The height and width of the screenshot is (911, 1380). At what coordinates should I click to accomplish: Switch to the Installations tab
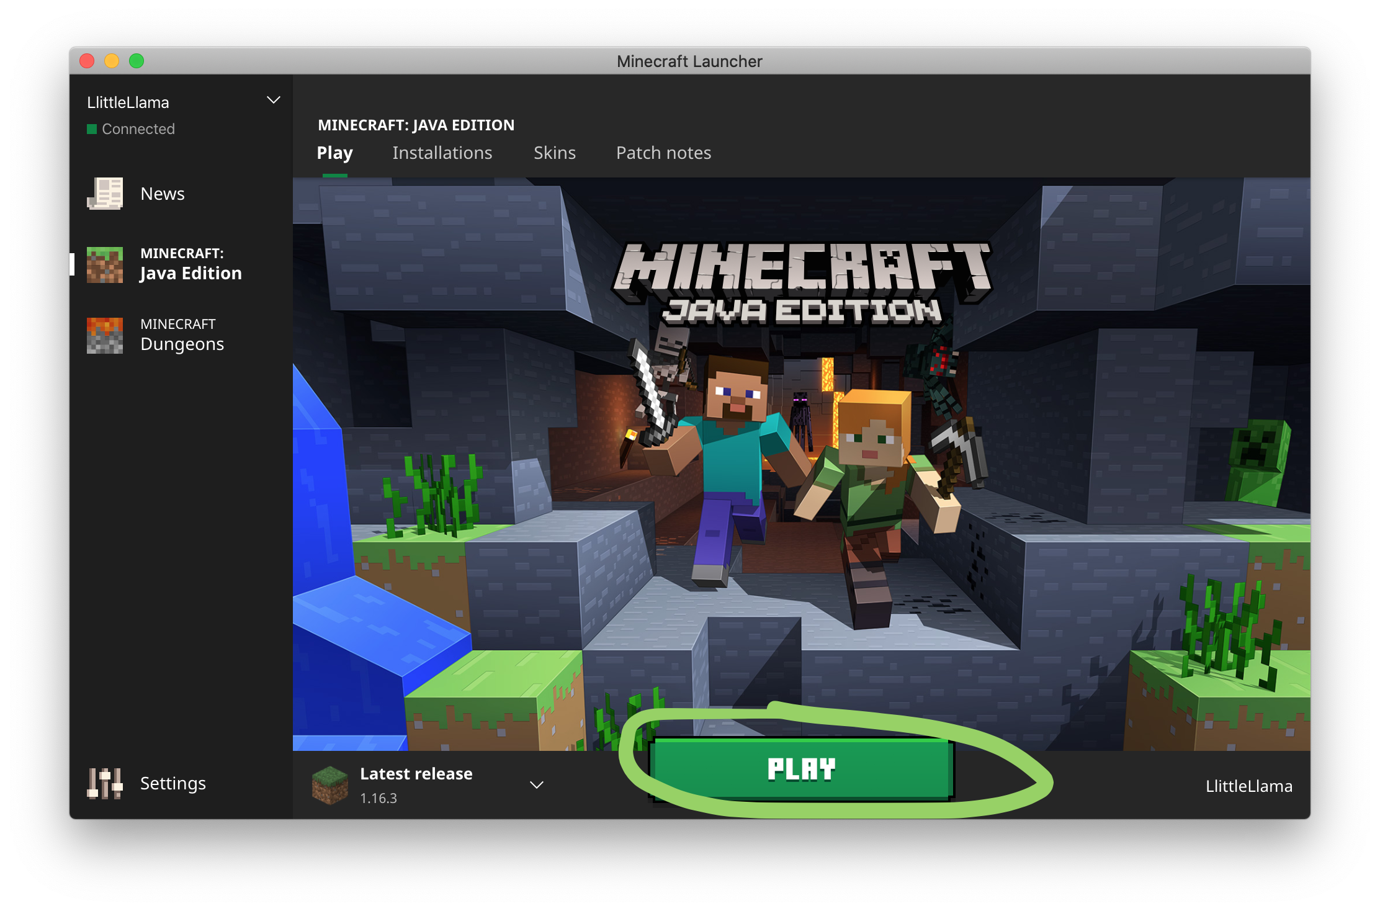click(442, 153)
